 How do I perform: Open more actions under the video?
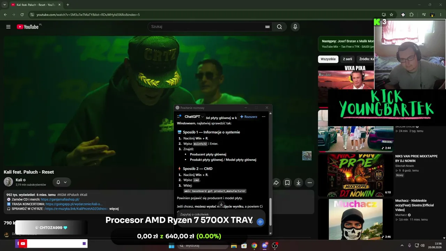click(x=309, y=182)
